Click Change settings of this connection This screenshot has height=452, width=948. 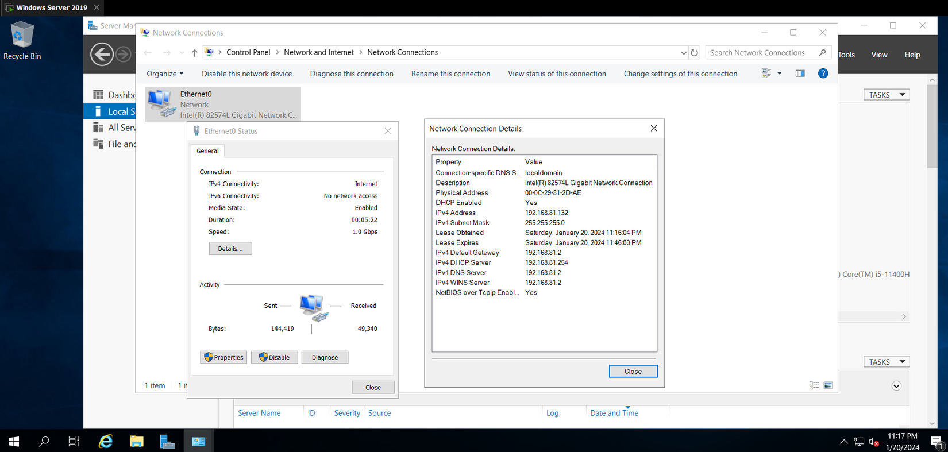[680, 74]
